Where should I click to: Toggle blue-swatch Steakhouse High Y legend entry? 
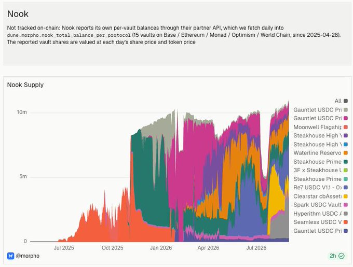pyautogui.click(x=320, y=144)
